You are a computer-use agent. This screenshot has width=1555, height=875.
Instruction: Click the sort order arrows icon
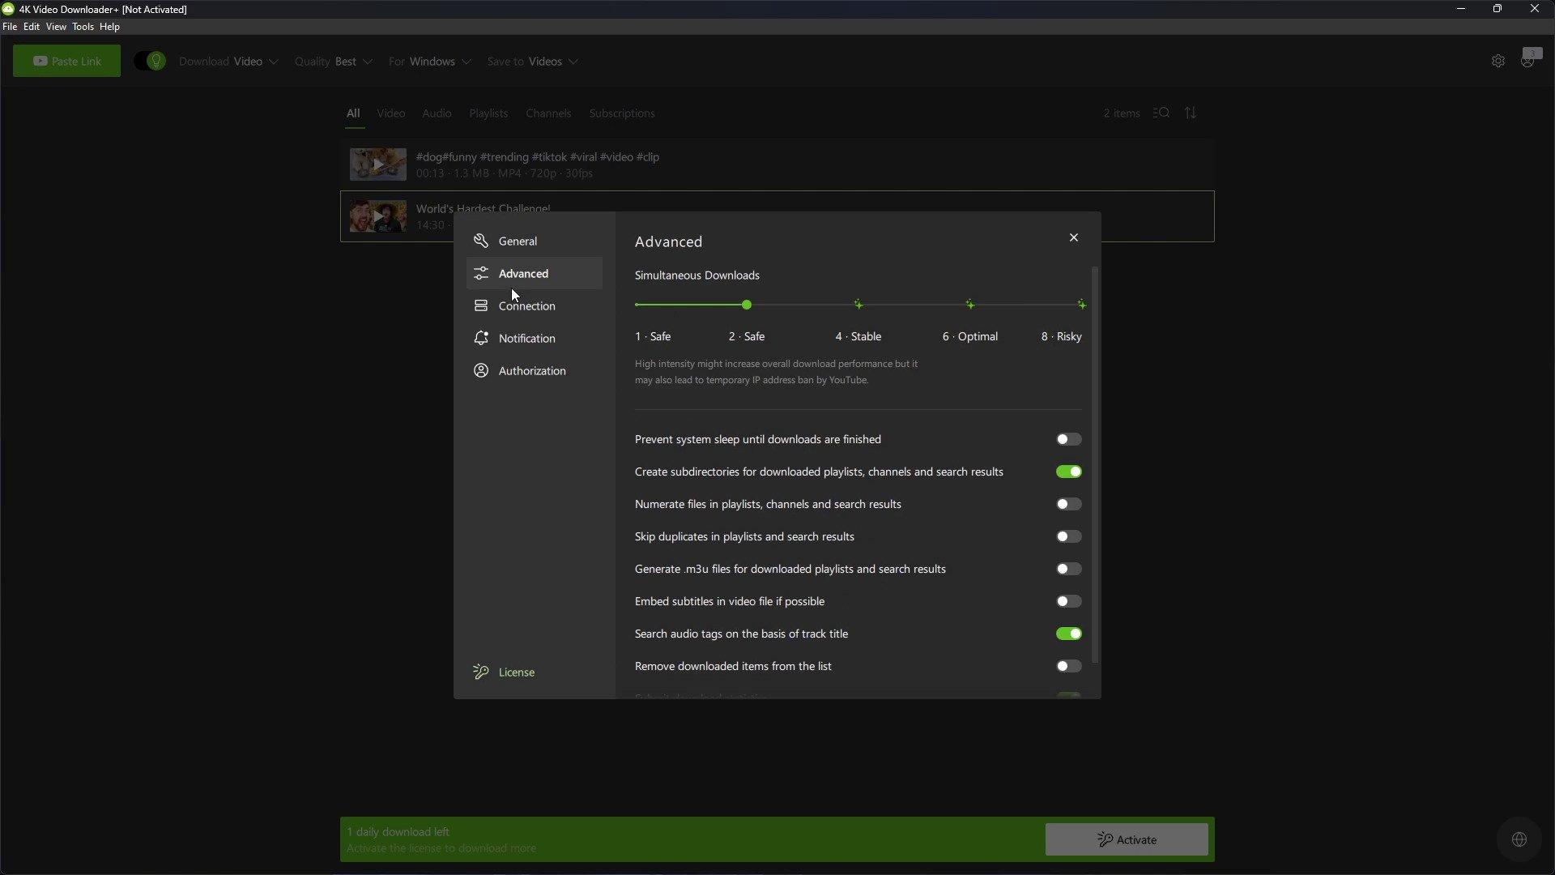point(1191,113)
